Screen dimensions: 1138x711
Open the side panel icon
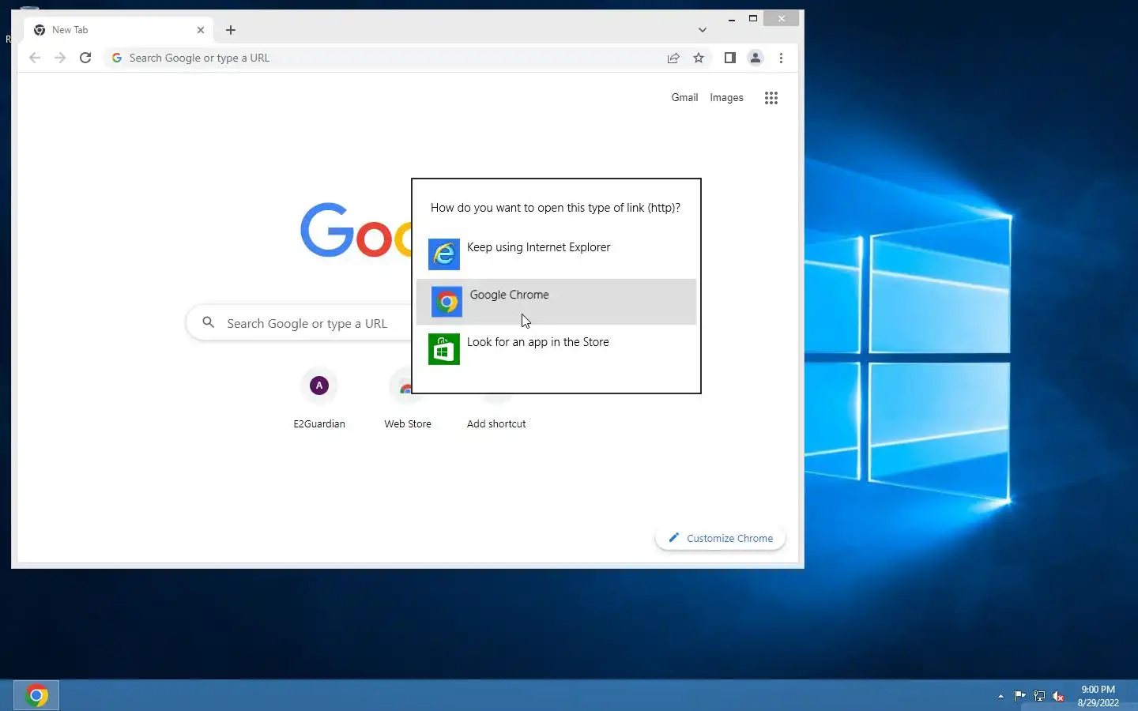(x=730, y=58)
